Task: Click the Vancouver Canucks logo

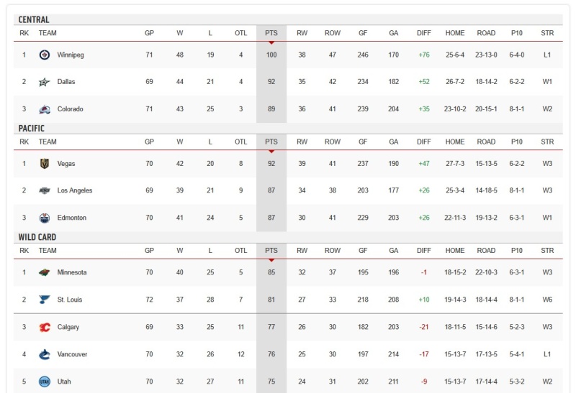Action: pyautogui.click(x=45, y=354)
